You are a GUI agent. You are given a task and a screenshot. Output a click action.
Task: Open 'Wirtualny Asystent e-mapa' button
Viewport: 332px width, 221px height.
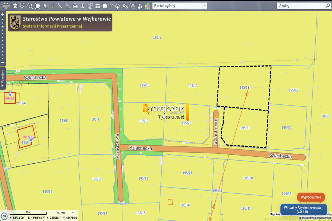pyautogui.click(x=304, y=209)
